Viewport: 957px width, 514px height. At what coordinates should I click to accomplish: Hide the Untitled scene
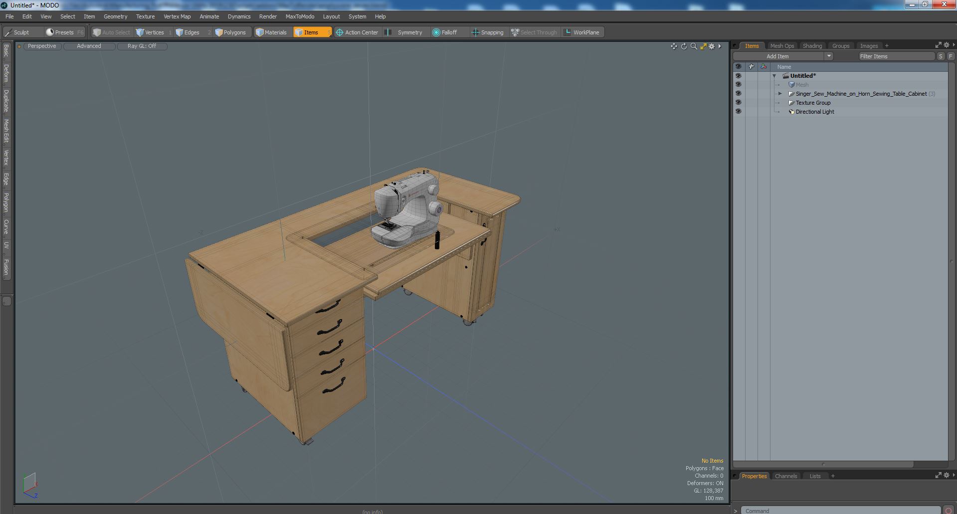coord(738,76)
